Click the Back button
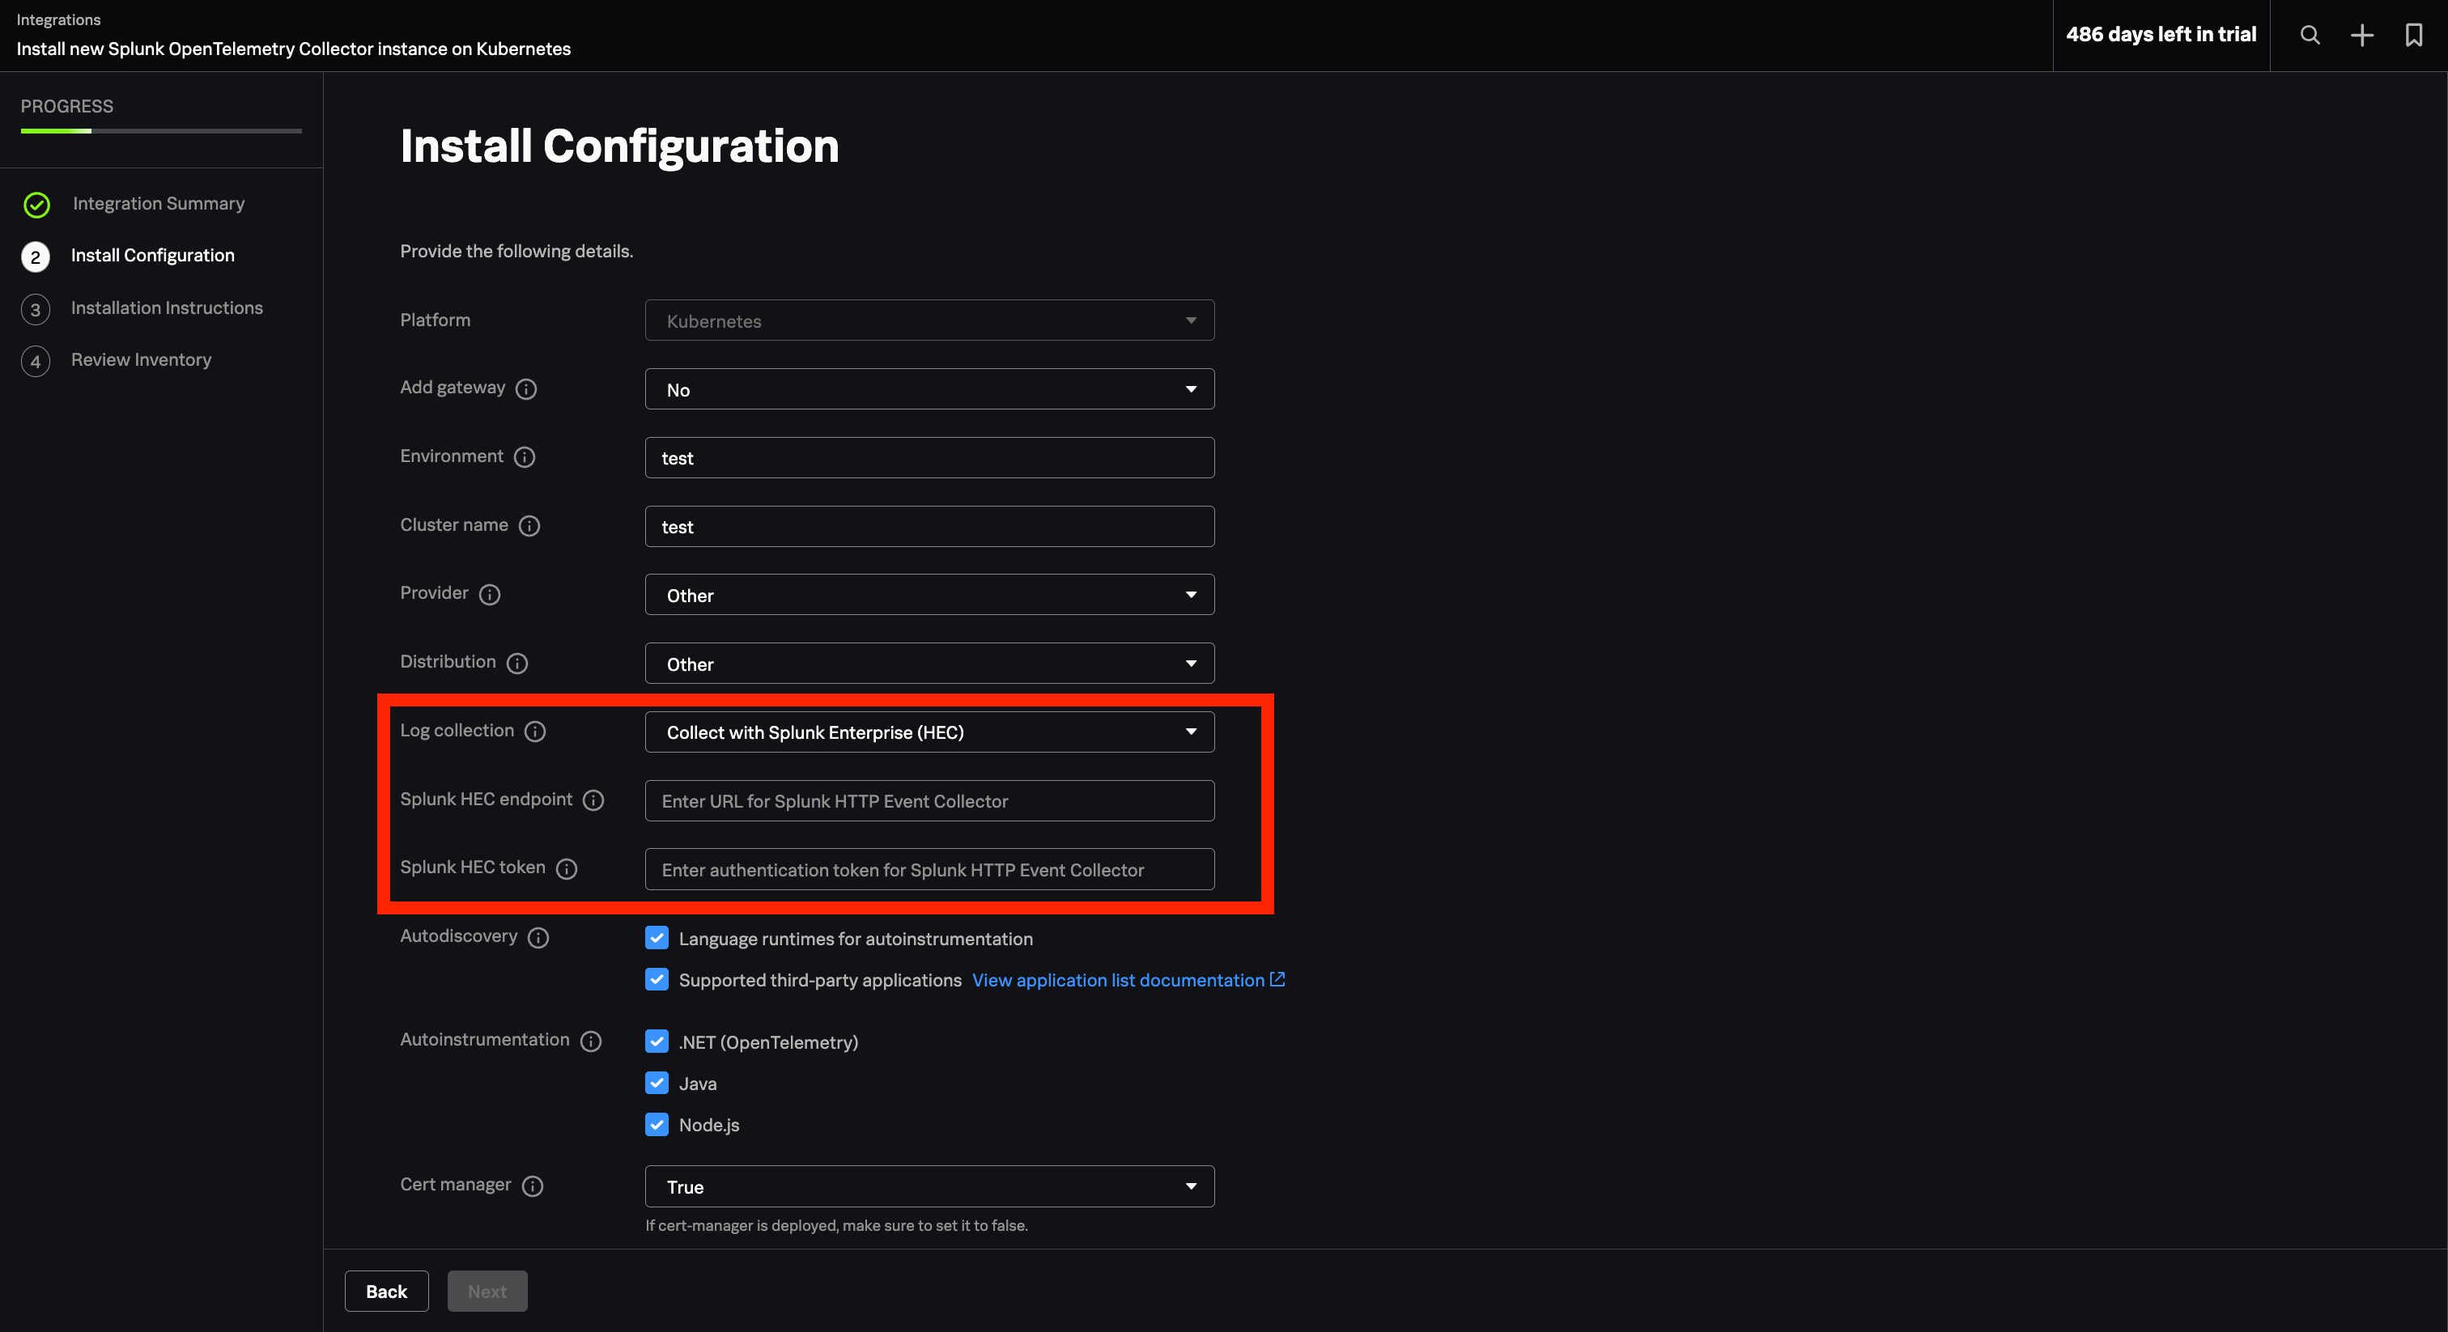The height and width of the screenshot is (1332, 2448). tap(386, 1292)
